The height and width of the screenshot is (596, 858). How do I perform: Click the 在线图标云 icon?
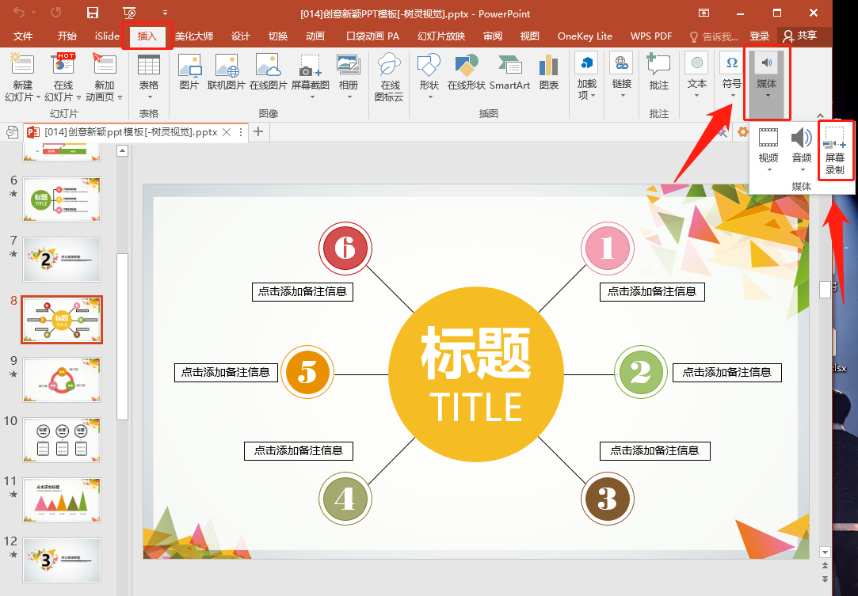click(x=389, y=77)
